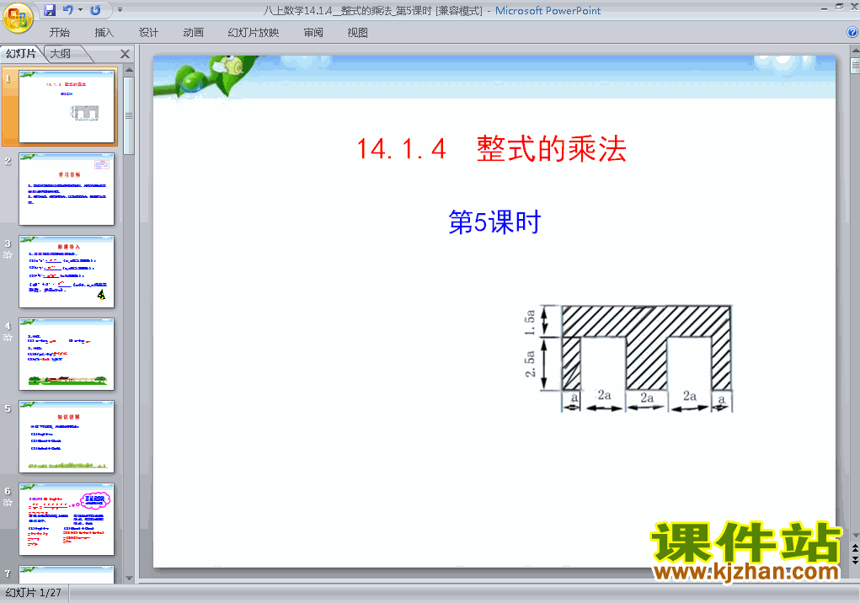Click the slide title 14.1.4 整式的乘法
This screenshot has width=860, height=603.
click(491, 148)
